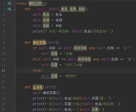Click line number 15 in the gutter
The height and width of the screenshot is (112, 136).
point(3,82)
